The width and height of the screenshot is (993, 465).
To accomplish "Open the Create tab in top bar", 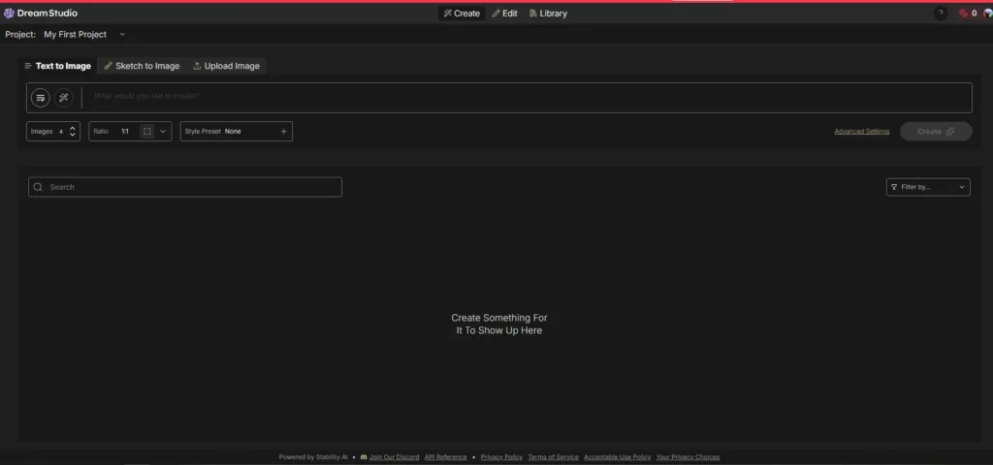I will pyautogui.click(x=462, y=14).
